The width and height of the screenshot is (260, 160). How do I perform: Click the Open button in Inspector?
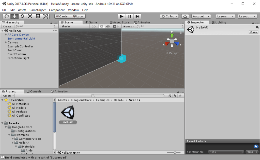point(254,32)
